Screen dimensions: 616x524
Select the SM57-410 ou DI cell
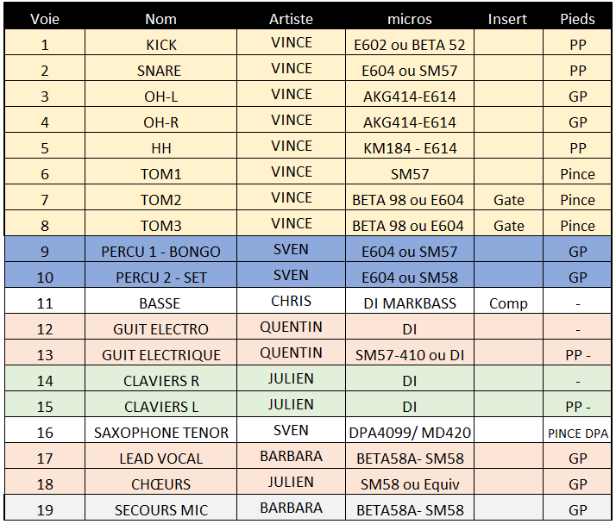click(409, 355)
